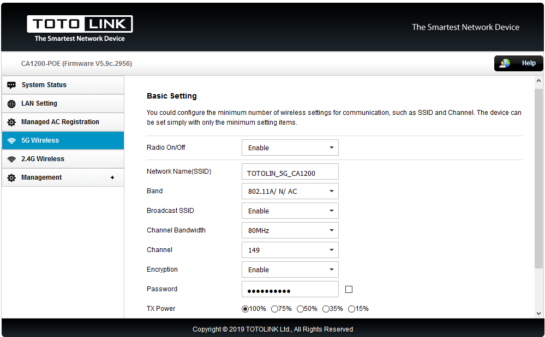Click the 5G Wireless wifi icon
545x337 pixels.
click(x=11, y=140)
